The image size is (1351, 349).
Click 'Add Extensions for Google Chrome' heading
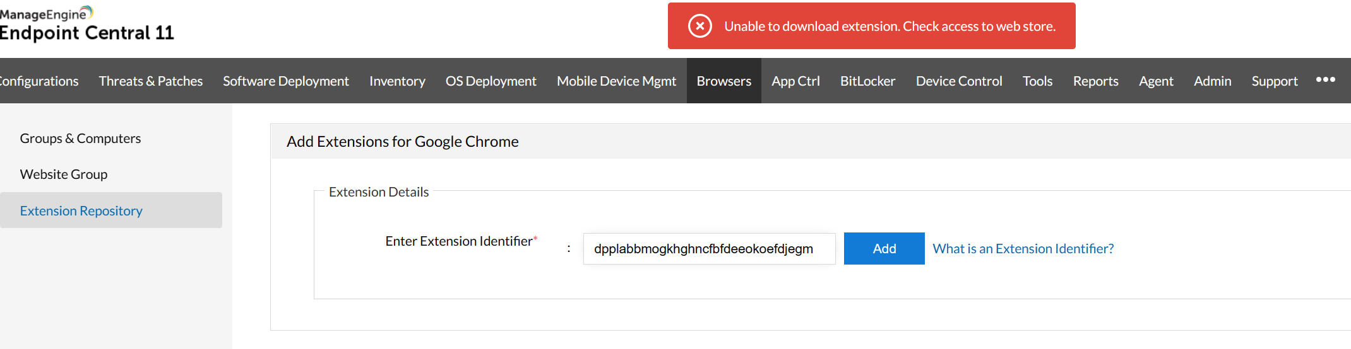point(402,142)
